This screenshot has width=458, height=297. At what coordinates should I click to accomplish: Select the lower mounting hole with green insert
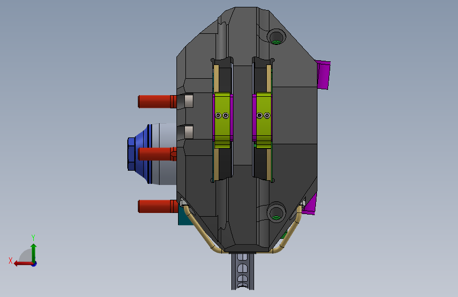pyautogui.click(x=276, y=212)
